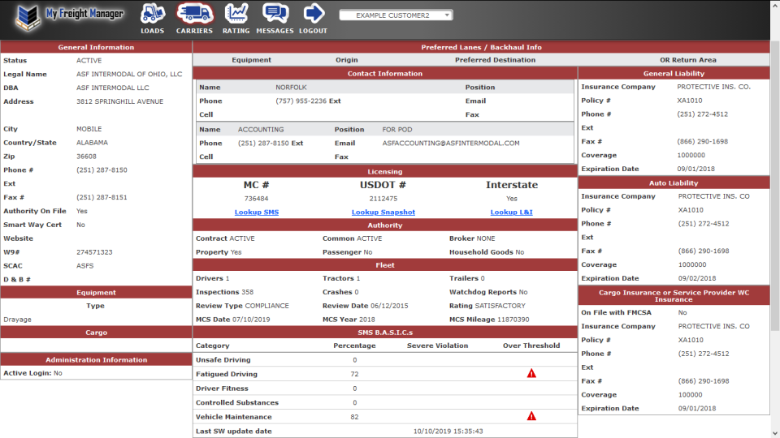
Task: Click email ASFACCOUNTING@ASFINTERMODAL.COM
Action: point(451,143)
